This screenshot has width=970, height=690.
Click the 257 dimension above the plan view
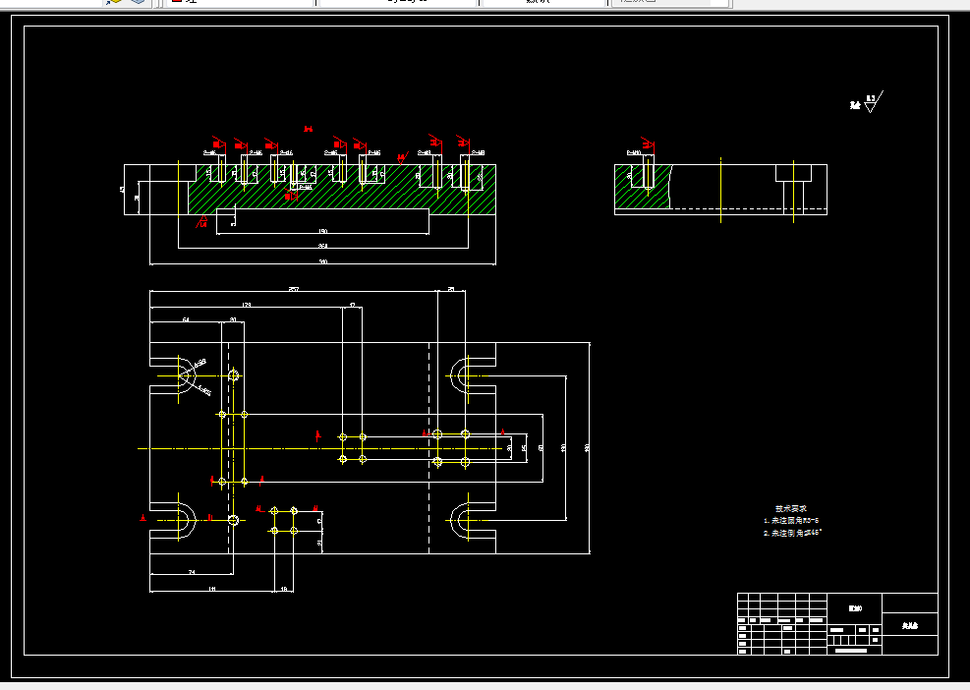tap(294, 289)
